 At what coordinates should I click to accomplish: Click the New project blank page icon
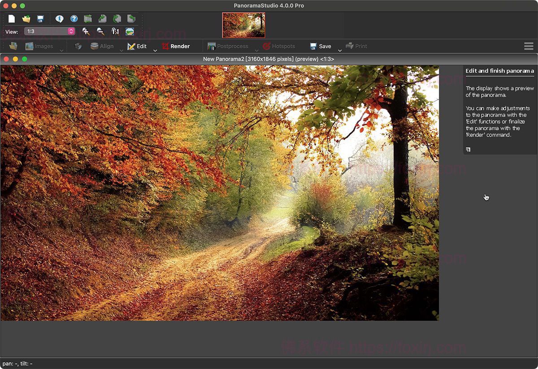12,19
